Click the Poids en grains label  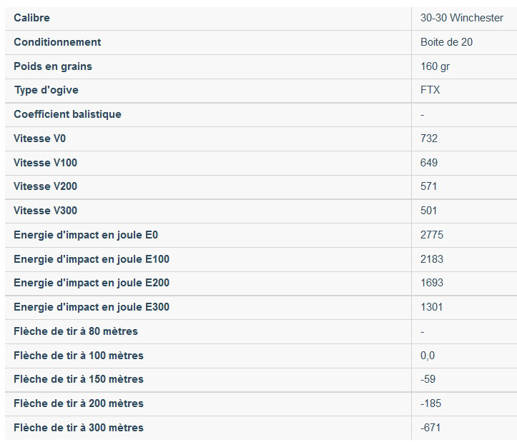tap(53, 66)
